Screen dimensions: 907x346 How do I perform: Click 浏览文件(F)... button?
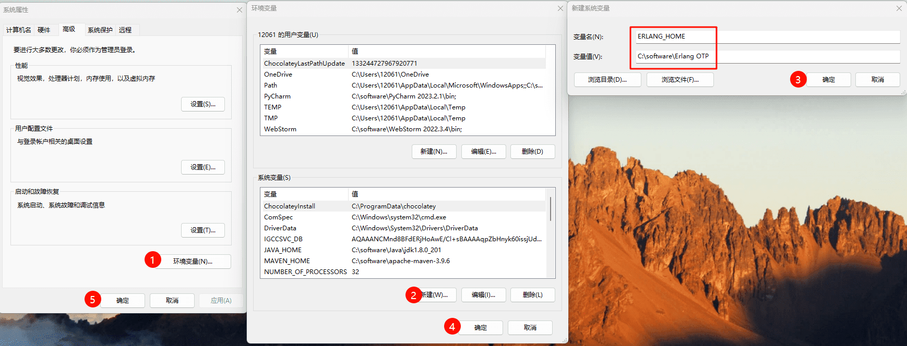point(679,80)
